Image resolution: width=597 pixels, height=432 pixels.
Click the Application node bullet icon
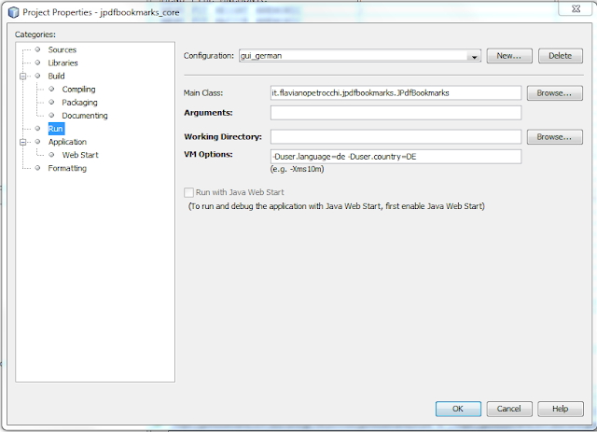click(37, 141)
